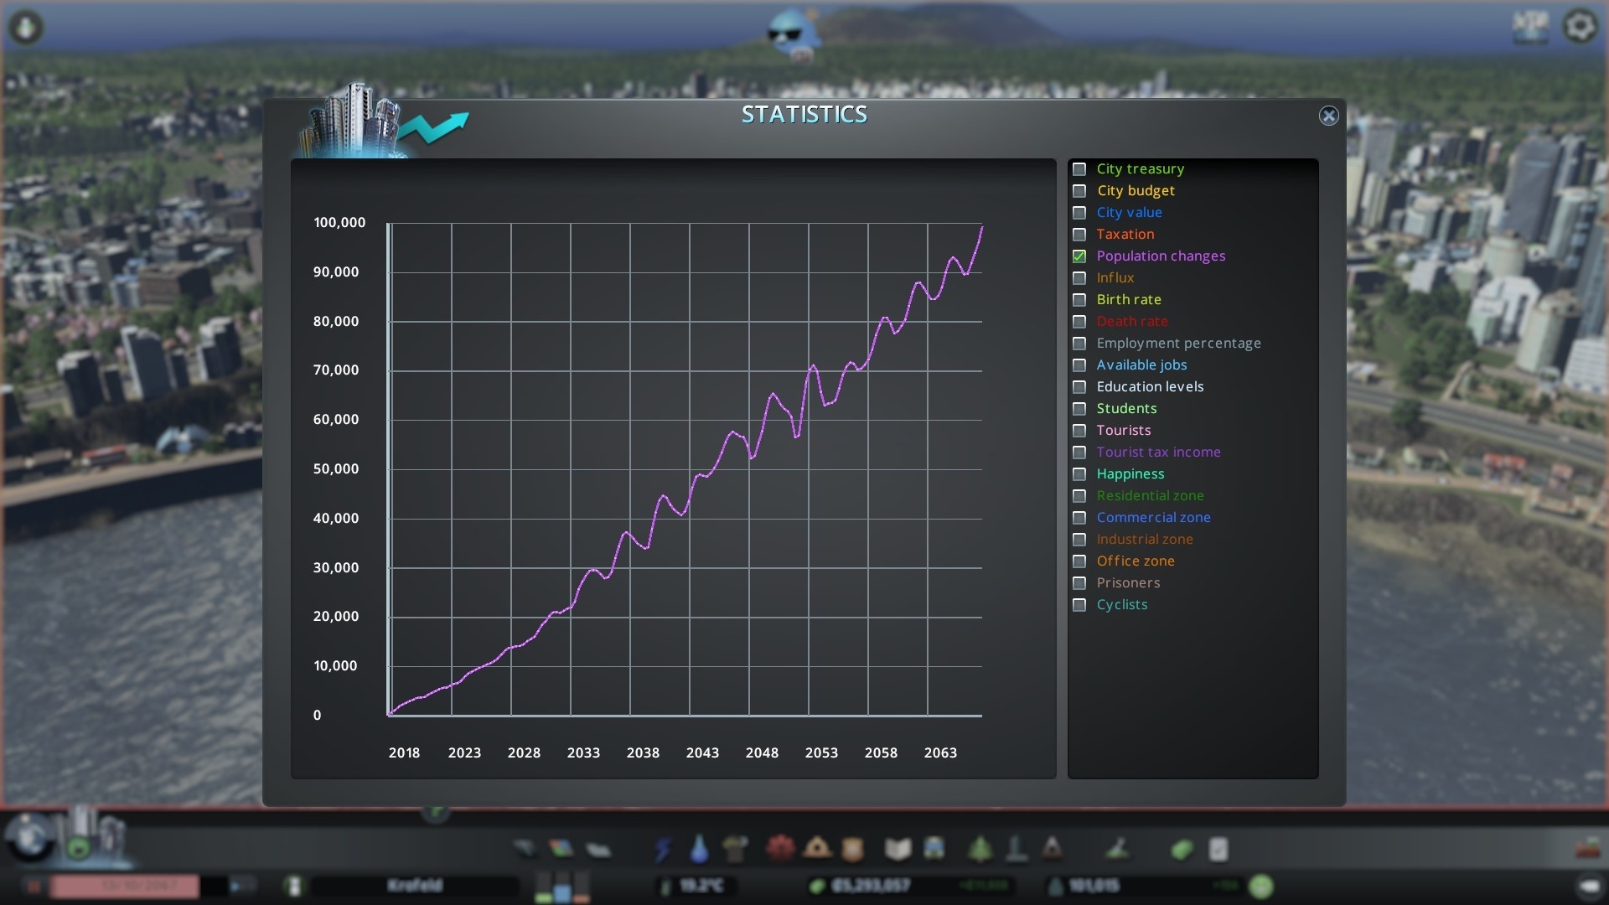Image resolution: width=1609 pixels, height=905 pixels.
Task: Close the Statistics panel
Action: point(1328,116)
